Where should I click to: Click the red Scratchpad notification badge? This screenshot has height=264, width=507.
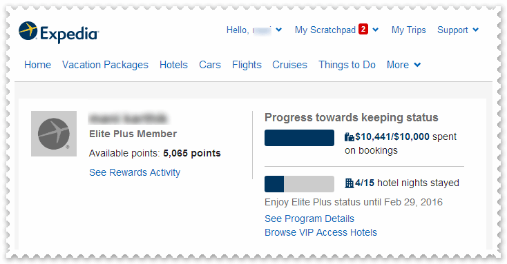tap(363, 30)
